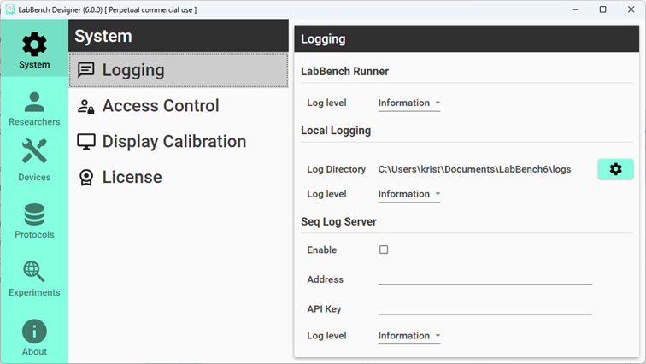Minimize the LabBench Designer window
The height and width of the screenshot is (364, 646).
tap(575, 9)
